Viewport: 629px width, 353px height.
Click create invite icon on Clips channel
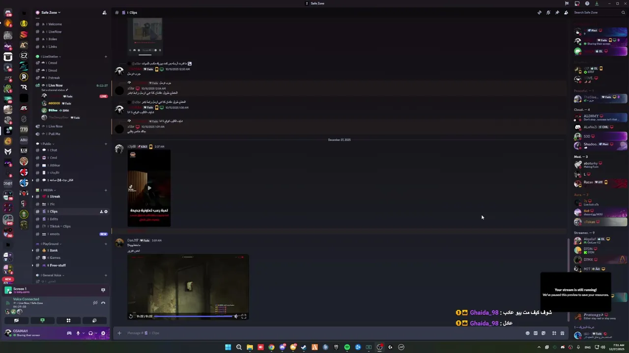point(101,212)
